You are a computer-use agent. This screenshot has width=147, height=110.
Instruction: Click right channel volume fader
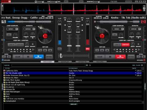pos(78,46)
